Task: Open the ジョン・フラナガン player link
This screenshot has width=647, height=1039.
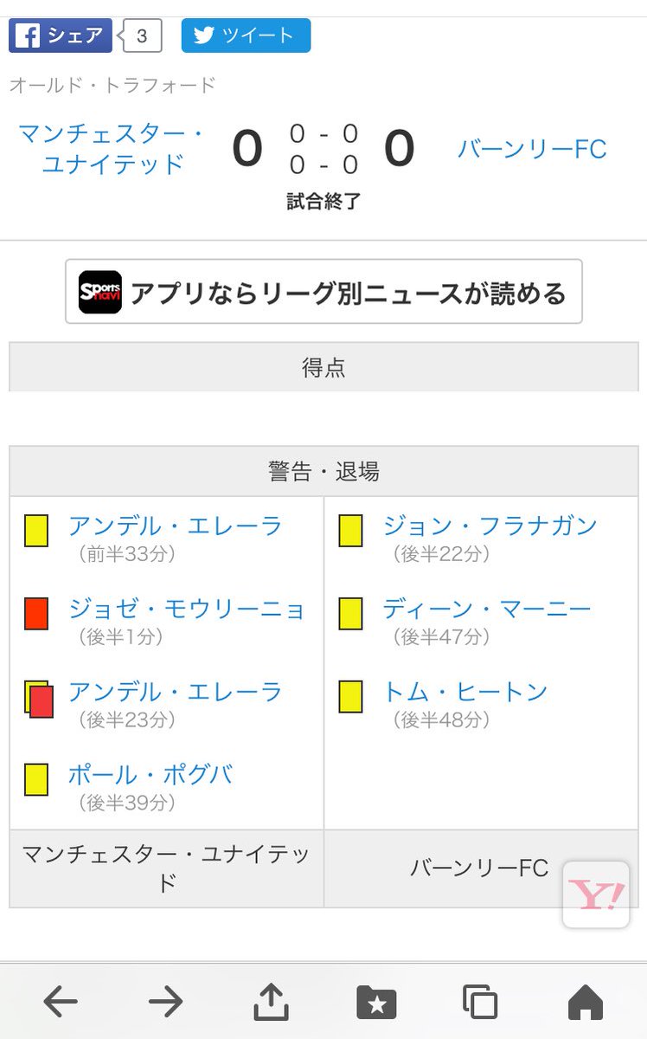Action: [490, 526]
